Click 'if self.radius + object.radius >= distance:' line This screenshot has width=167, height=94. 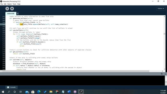31,66
